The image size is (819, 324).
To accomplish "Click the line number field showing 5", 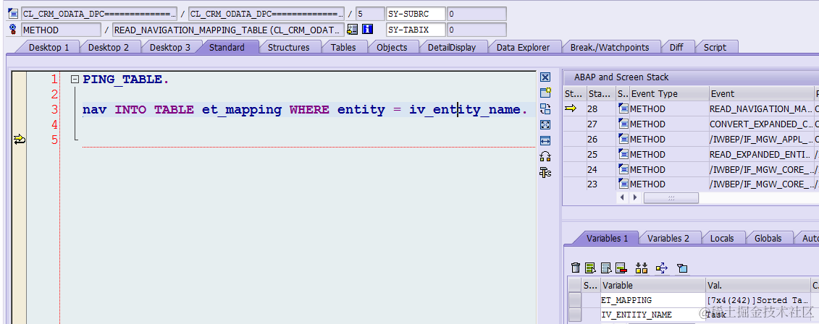I will 370,14.
